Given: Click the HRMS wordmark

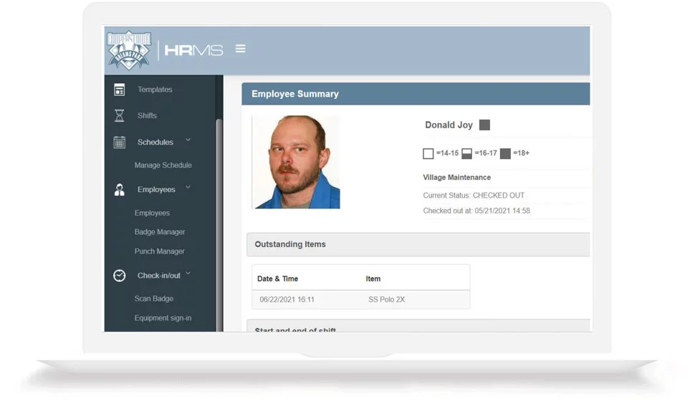Looking at the screenshot, I should pyautogui.click(x=193, y=50).
